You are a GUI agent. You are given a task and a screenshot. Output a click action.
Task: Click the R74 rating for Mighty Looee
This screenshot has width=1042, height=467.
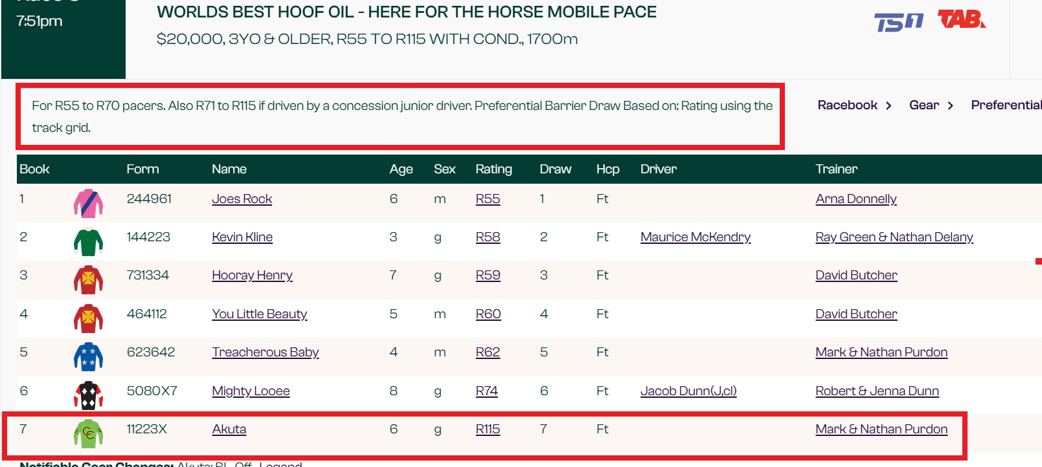coord(486,391)
